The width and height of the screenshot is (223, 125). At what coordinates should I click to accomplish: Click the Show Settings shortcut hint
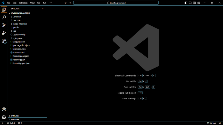tap(134, 99)
